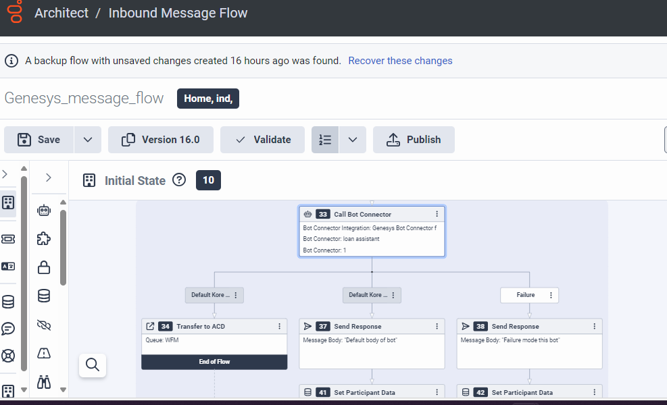Click the bottom building icon in left rail

click(8, 391)
